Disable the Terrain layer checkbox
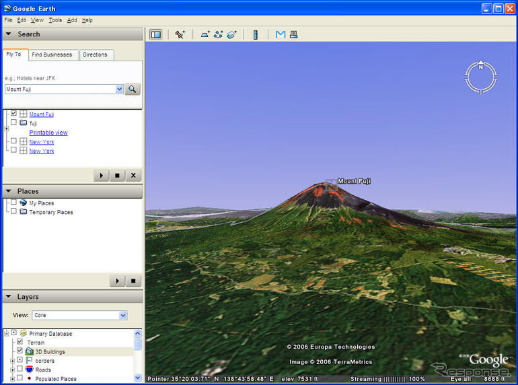The width and height of the screenshot is (518, 385). tap(20, 342)
